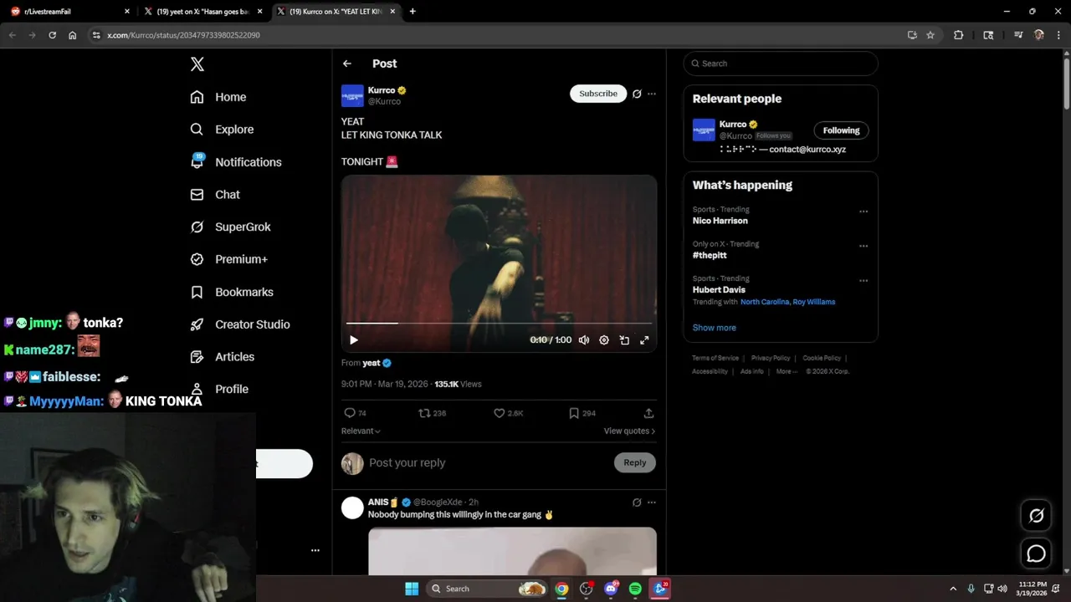
Task: Open SuperGrok in the sidebar
Action: [x=230, y=227]
